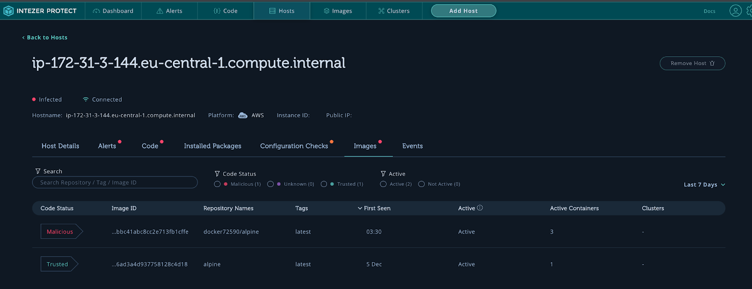Image resolution: width=752 pixels, height=289 pixels.
Task: Select the Malicious (1) radio filter
Action: coord(217,184)
